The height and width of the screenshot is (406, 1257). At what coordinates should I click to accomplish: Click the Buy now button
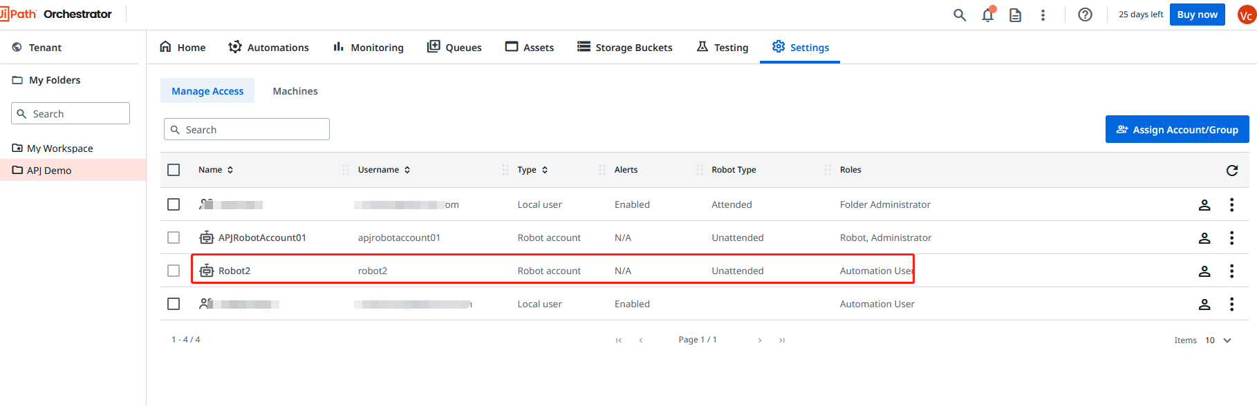[1197, 14]
